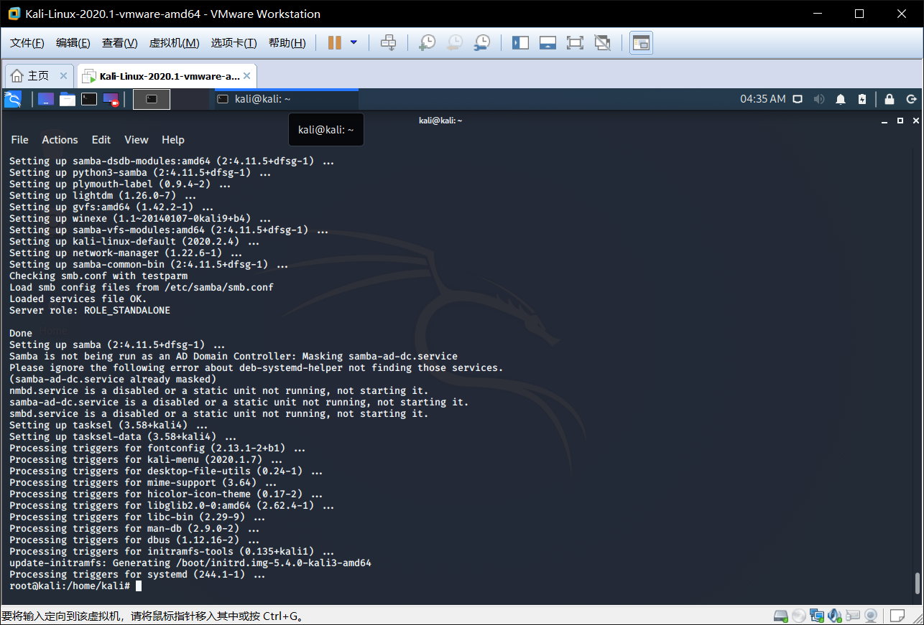Click the hard disk device icon in status bar

point(781,616)
